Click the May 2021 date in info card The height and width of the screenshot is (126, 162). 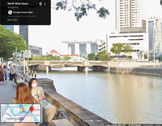[x=12, y=20]
